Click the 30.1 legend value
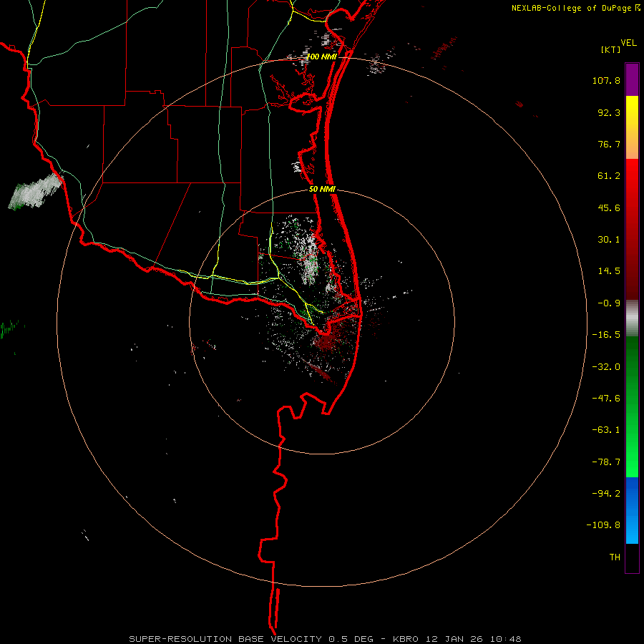The image size is (644, 644). 609,240
